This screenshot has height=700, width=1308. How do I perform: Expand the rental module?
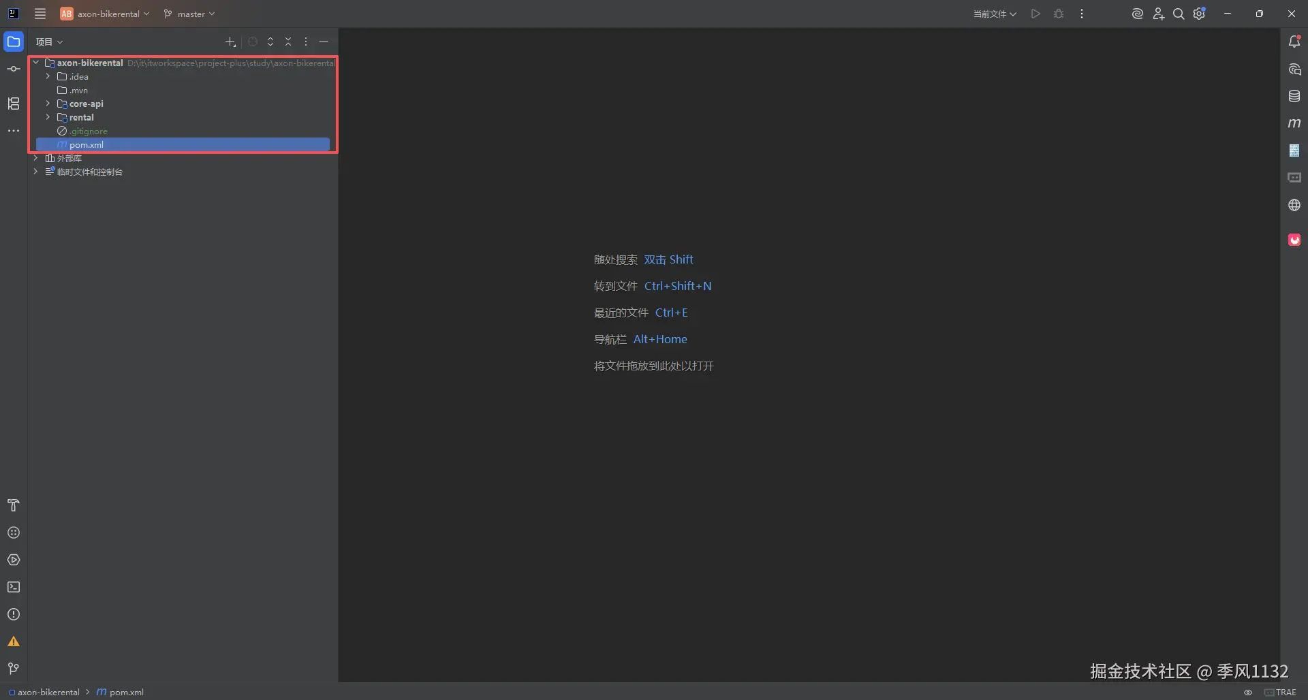[x=48, y=117]
